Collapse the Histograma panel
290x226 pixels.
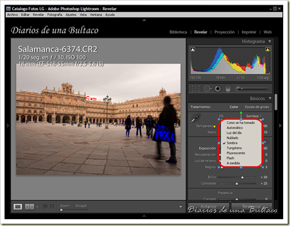[x=270, y=41]
